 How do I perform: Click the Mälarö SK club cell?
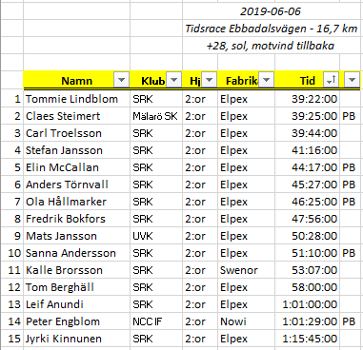point(156,116)
